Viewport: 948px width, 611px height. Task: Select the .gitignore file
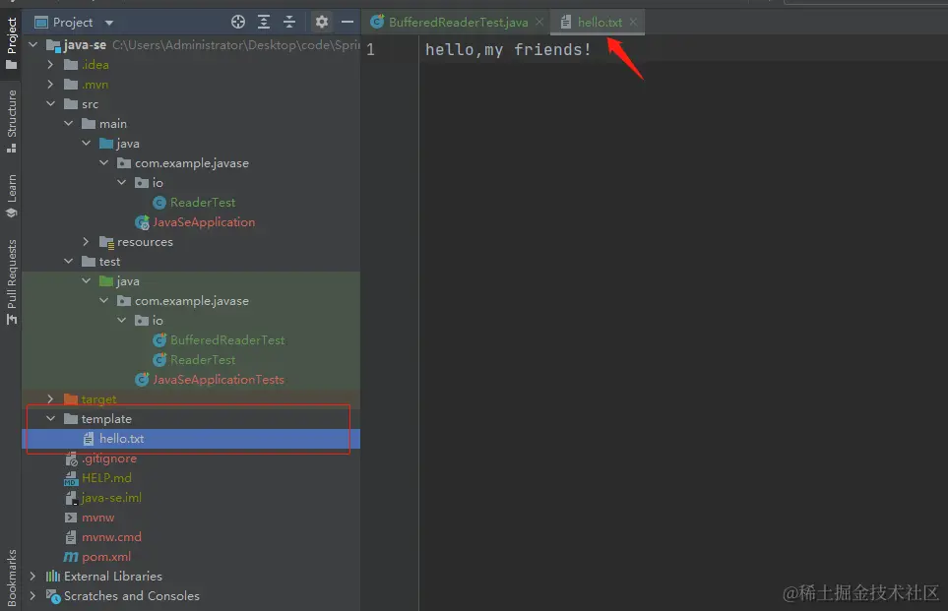[109, 458]
